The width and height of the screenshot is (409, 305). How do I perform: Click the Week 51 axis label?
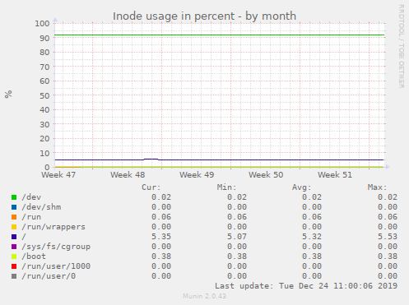pyautogui.click(x=335, y=175)
